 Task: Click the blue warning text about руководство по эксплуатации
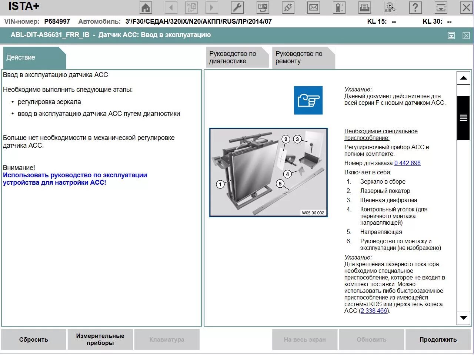tap(75, 179)
